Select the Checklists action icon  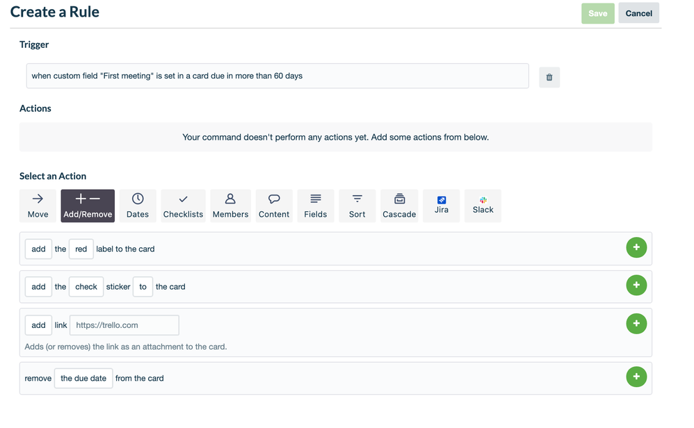tap(183, 205)
